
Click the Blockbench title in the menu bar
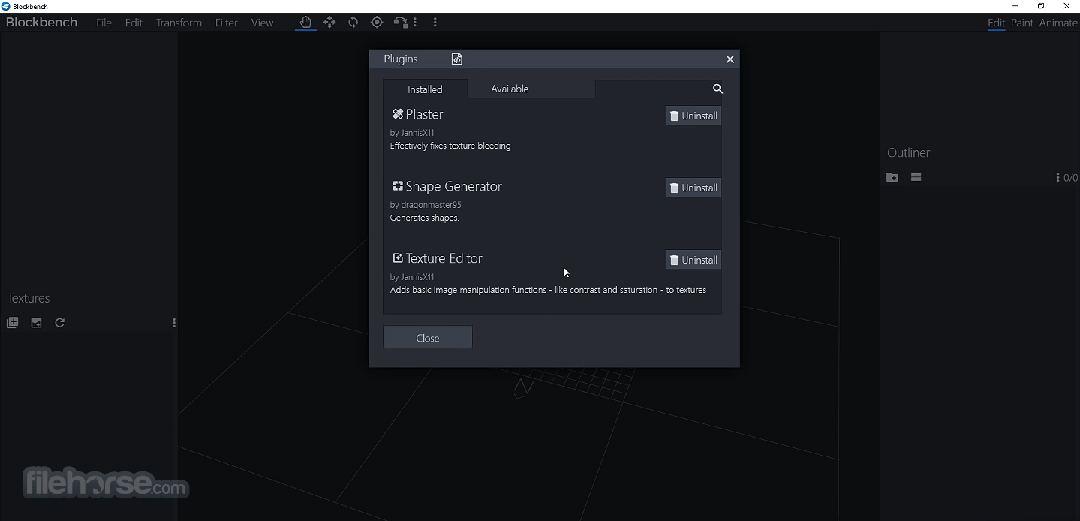point(42,23)
